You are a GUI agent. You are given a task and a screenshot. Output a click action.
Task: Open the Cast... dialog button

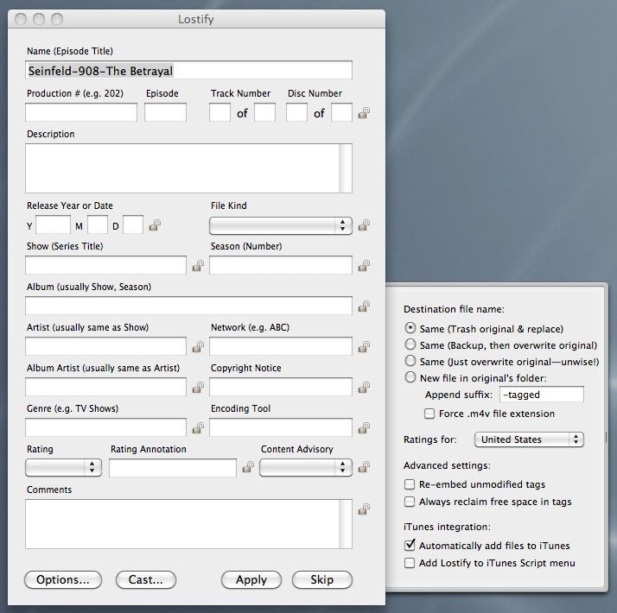pyautogui.click(x=145, y=579)
